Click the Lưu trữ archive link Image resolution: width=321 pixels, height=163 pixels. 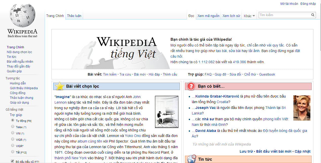(x=246, y=151)
